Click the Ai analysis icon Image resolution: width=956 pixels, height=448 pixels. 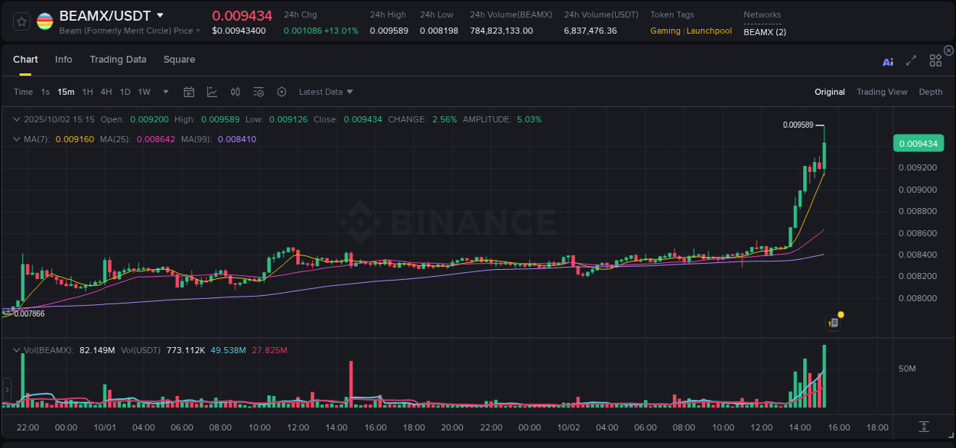coord(888,61)
